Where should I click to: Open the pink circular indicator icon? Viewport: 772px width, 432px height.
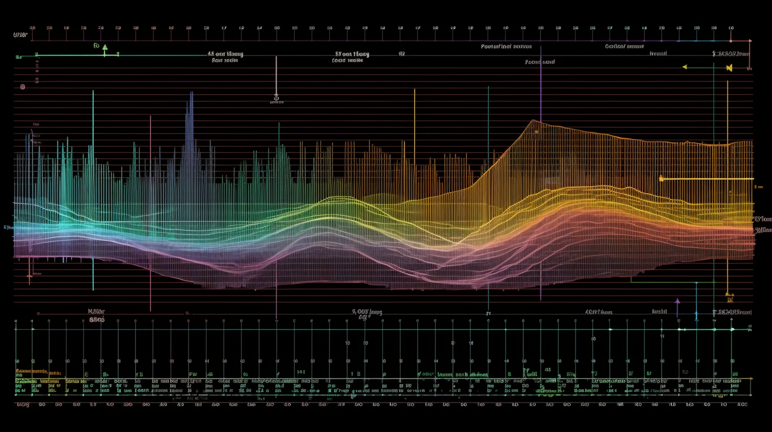[23, 86]
